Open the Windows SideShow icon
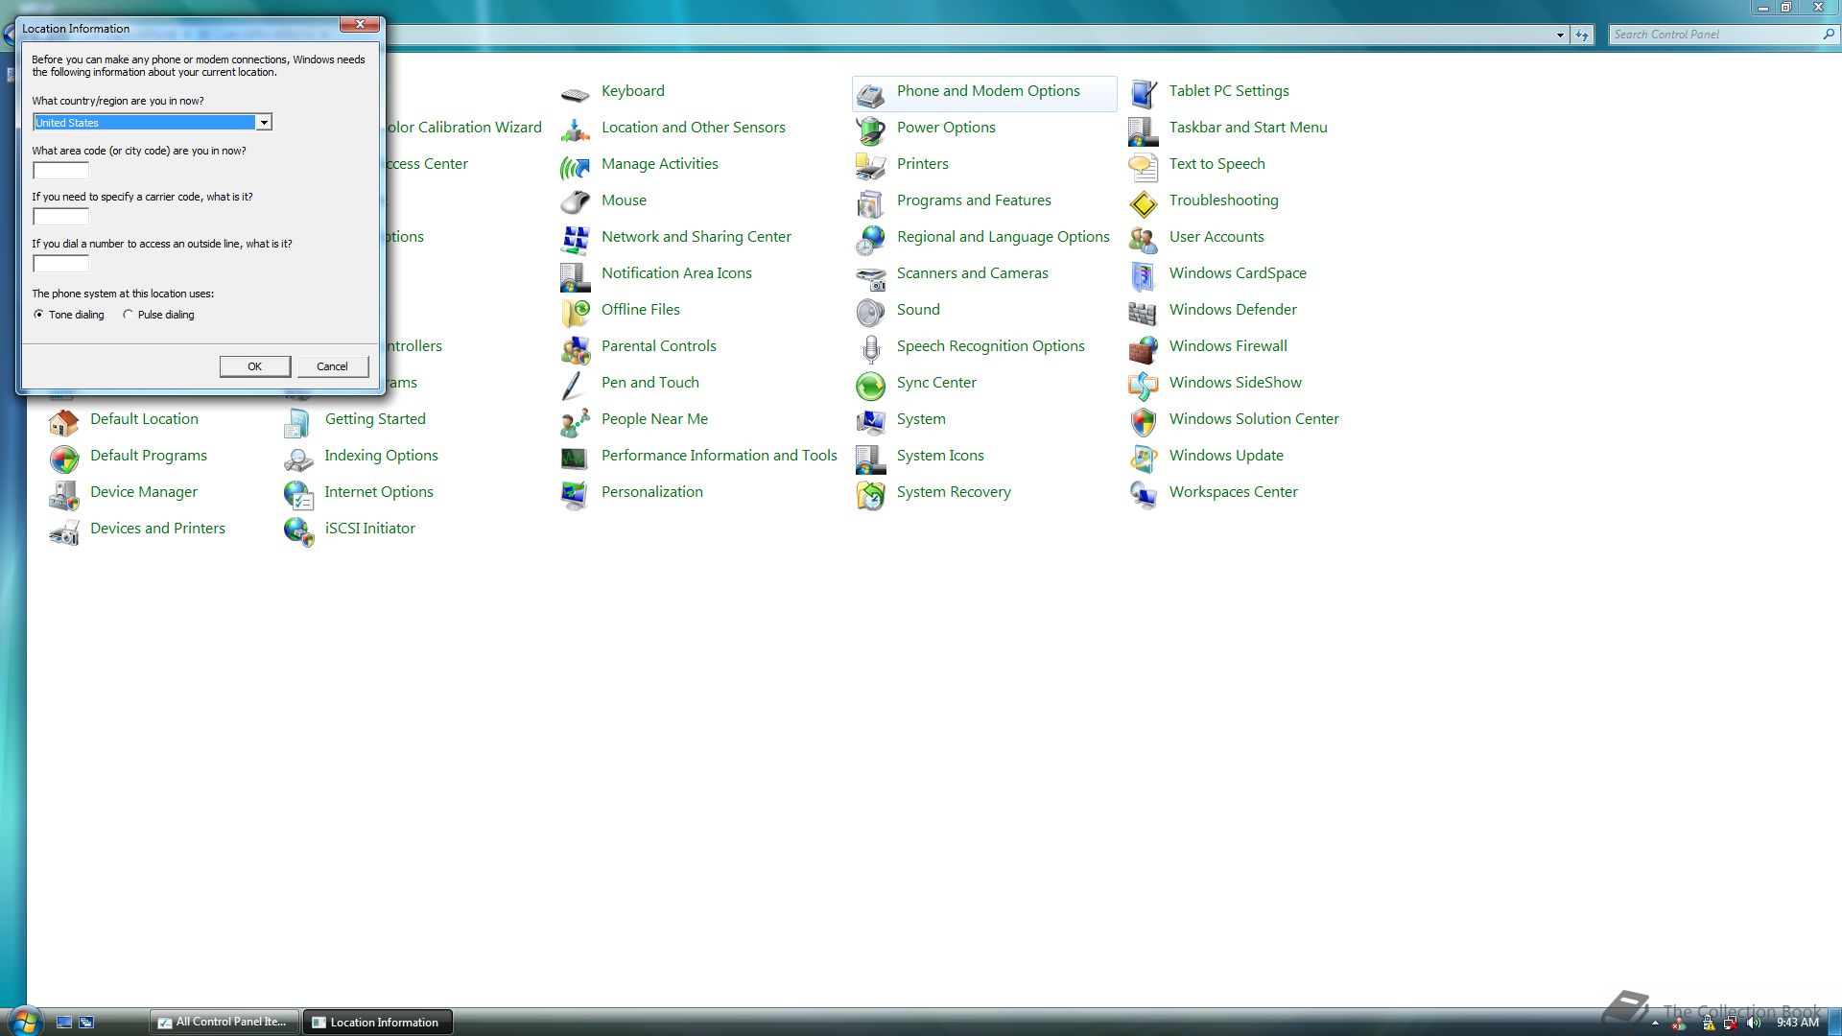The width and height of the screenshot is (1842, 1036). [x=1143, y=385]
